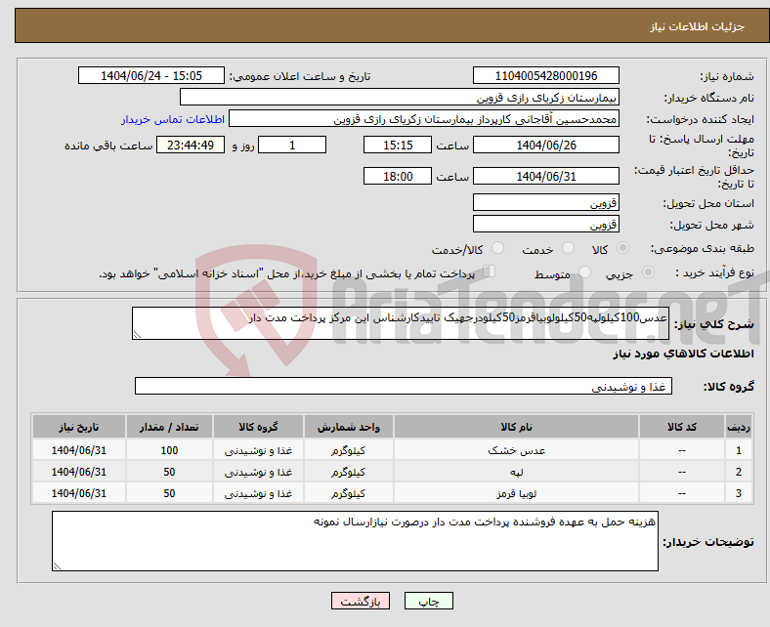Click need date in لوبیا قرمز row

(78, 493)
